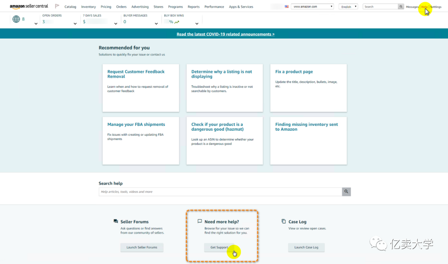Image resolution: width=448 pixels, height=264 pixels.
Task: Click the Seller Forums chat icon
Action: click(116, 221)
